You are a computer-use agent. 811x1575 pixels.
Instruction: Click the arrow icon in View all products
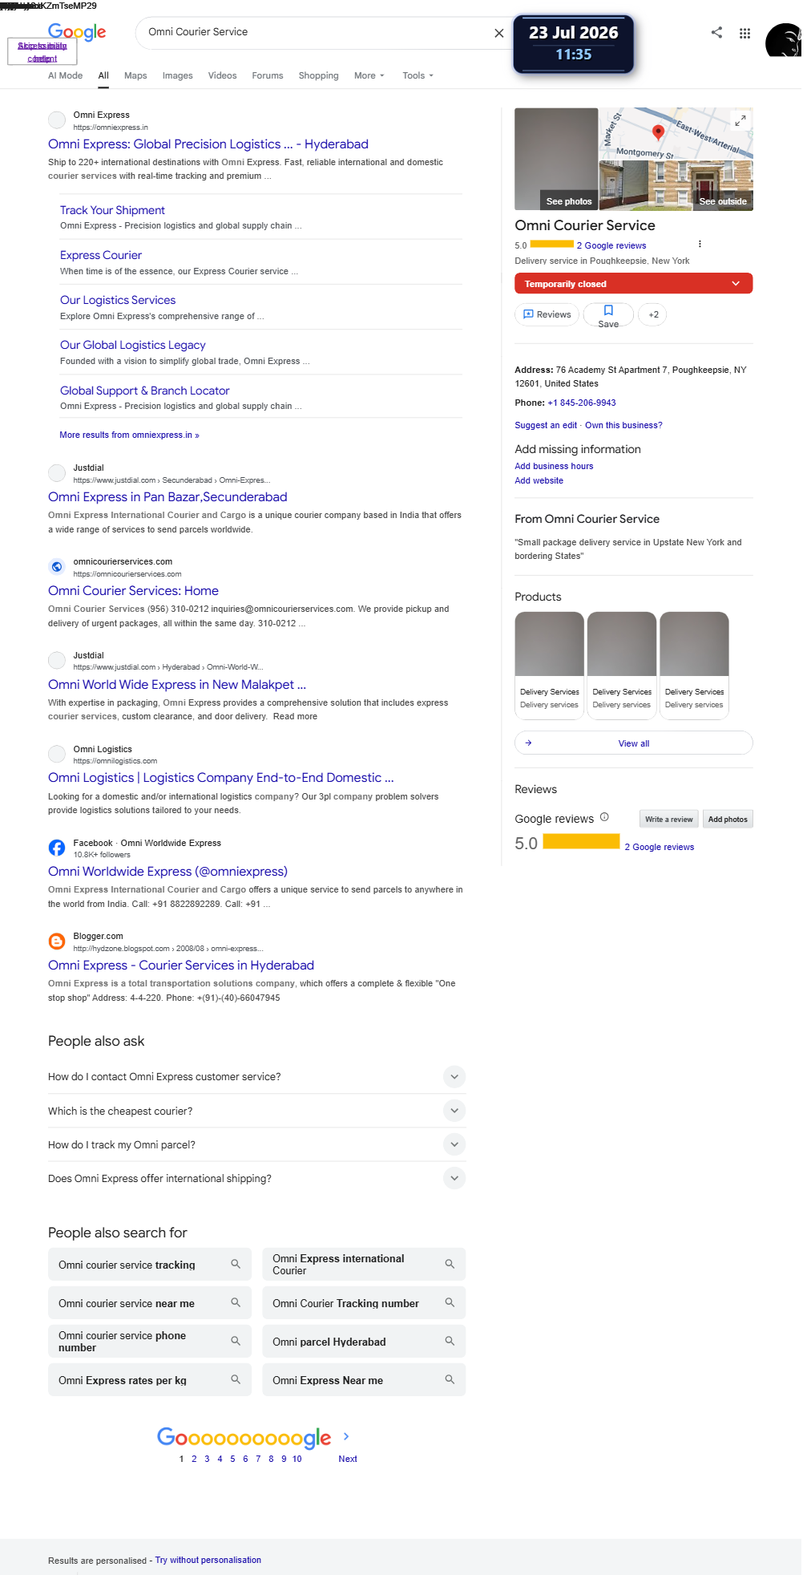[x=528, y=743]
